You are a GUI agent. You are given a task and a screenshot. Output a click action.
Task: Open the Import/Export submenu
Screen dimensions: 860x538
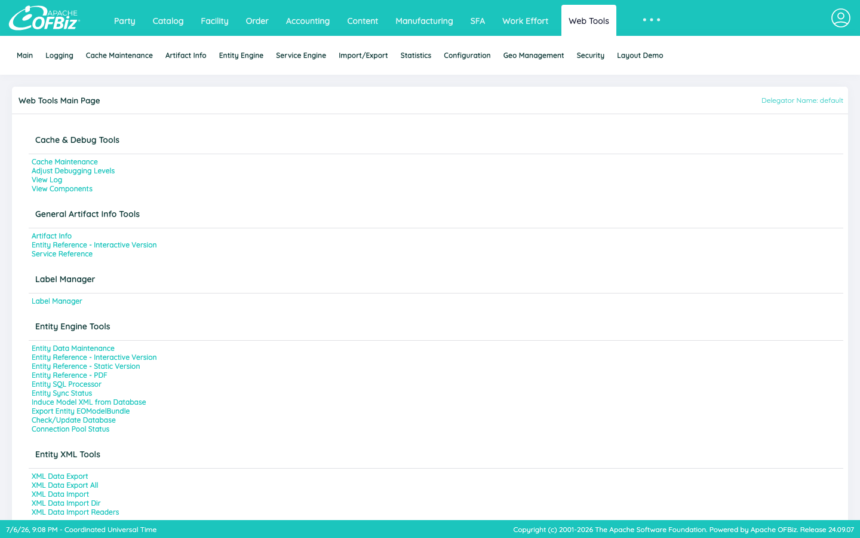363,56
